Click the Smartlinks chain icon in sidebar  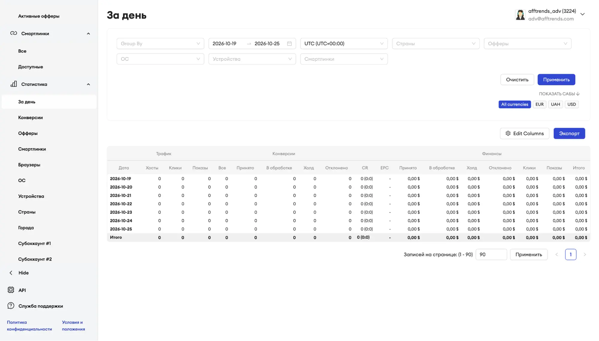coord(13,33)
